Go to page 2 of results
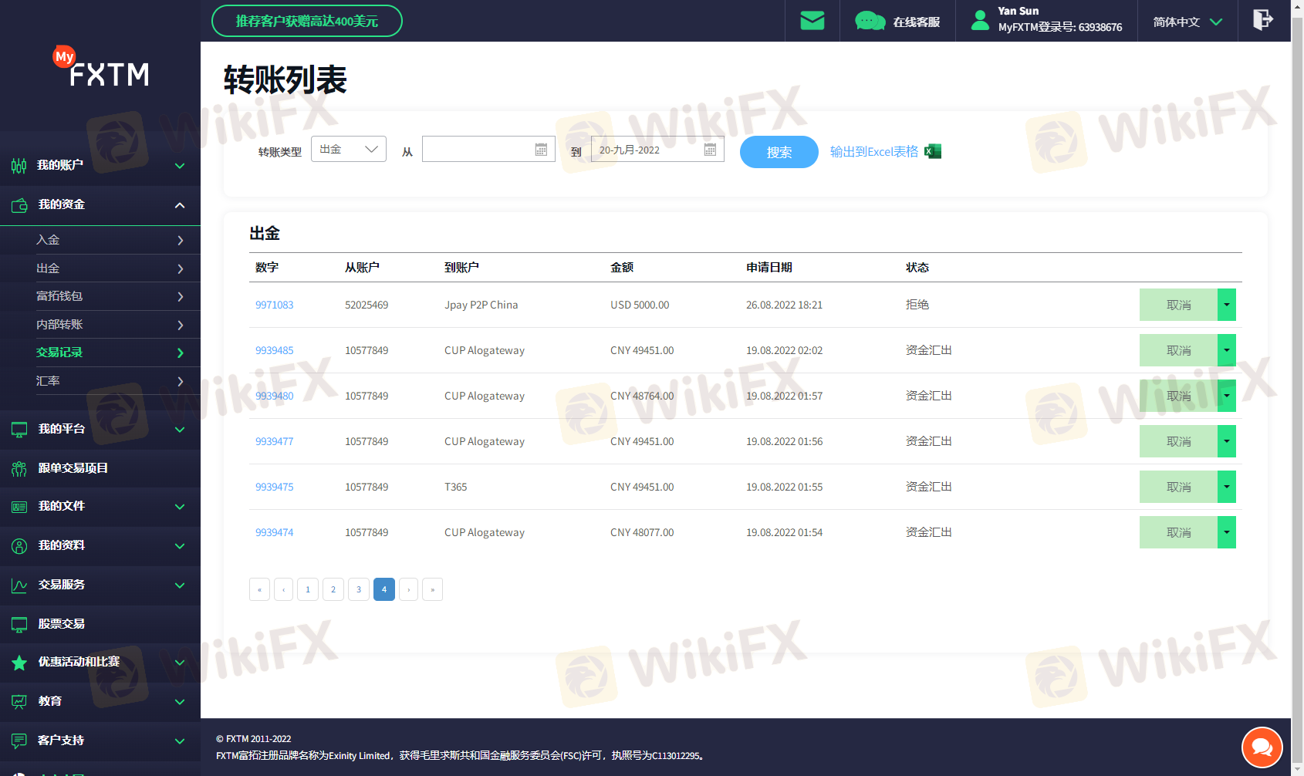Image resolution: width=1304 pixels, height=776 pixels. (333, 589)
